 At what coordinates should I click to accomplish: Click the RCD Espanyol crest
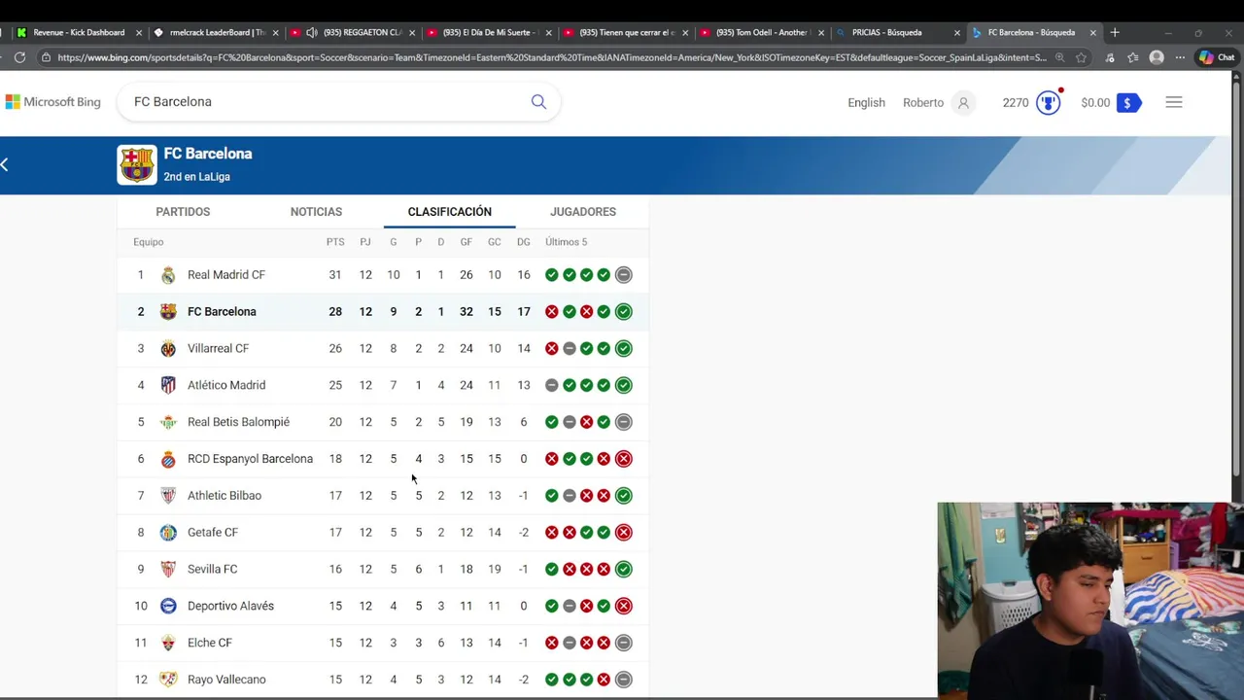168,459
